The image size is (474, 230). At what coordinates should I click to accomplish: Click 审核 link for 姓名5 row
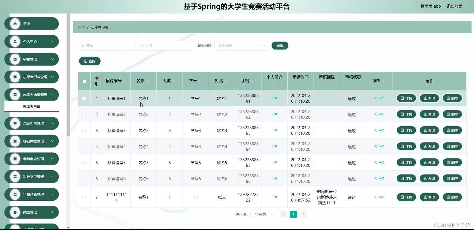coord(379,162)
